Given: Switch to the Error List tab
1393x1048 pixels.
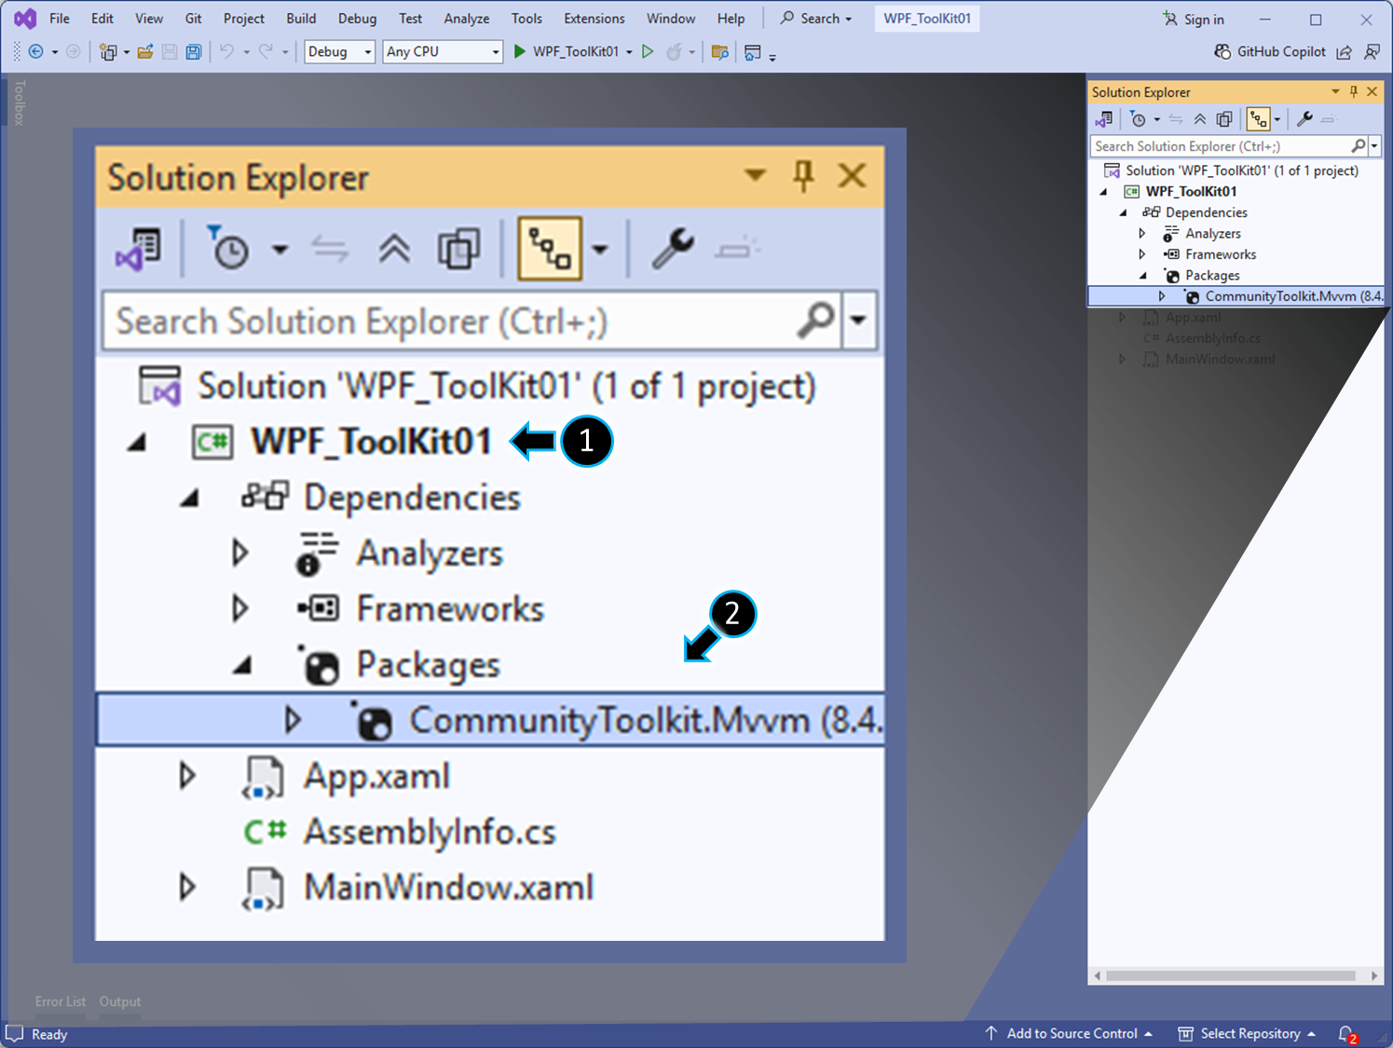Looking at the screenshot, I should click(61, 1001).
